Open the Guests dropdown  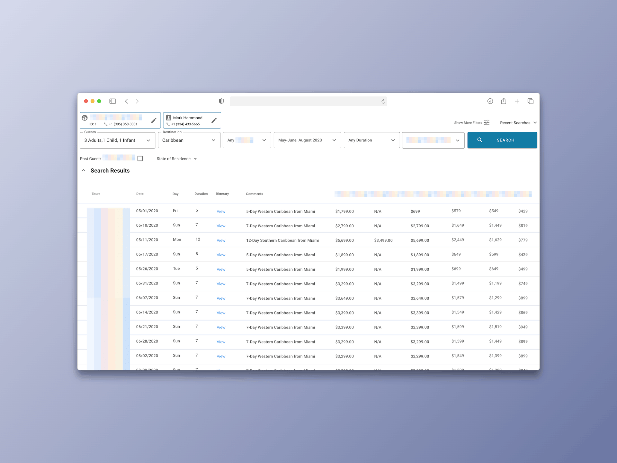[117, 140]
